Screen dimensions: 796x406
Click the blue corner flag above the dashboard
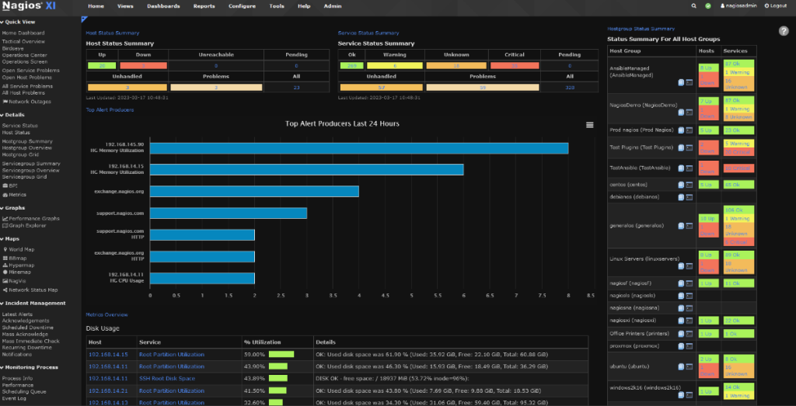pyautogui.click(x=84, y=19)
